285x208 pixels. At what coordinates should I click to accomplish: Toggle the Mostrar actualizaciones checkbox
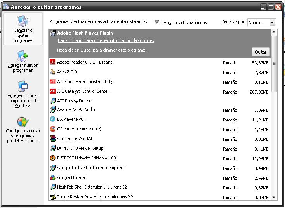[157, 23]
